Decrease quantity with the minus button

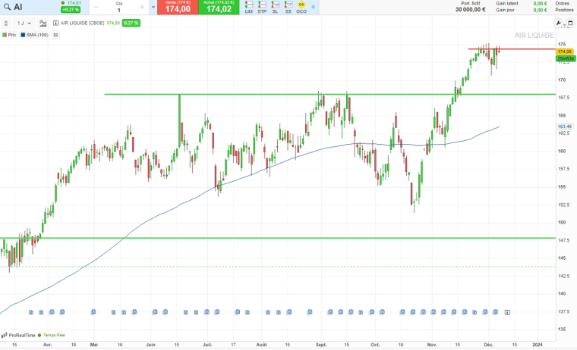96,7
